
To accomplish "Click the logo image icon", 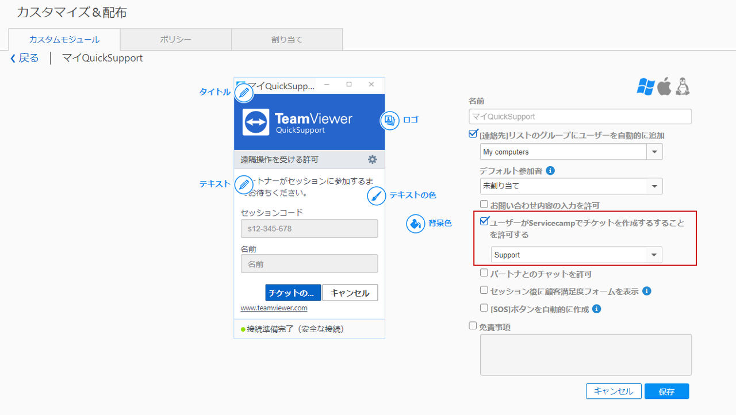I will click(389, 120).
